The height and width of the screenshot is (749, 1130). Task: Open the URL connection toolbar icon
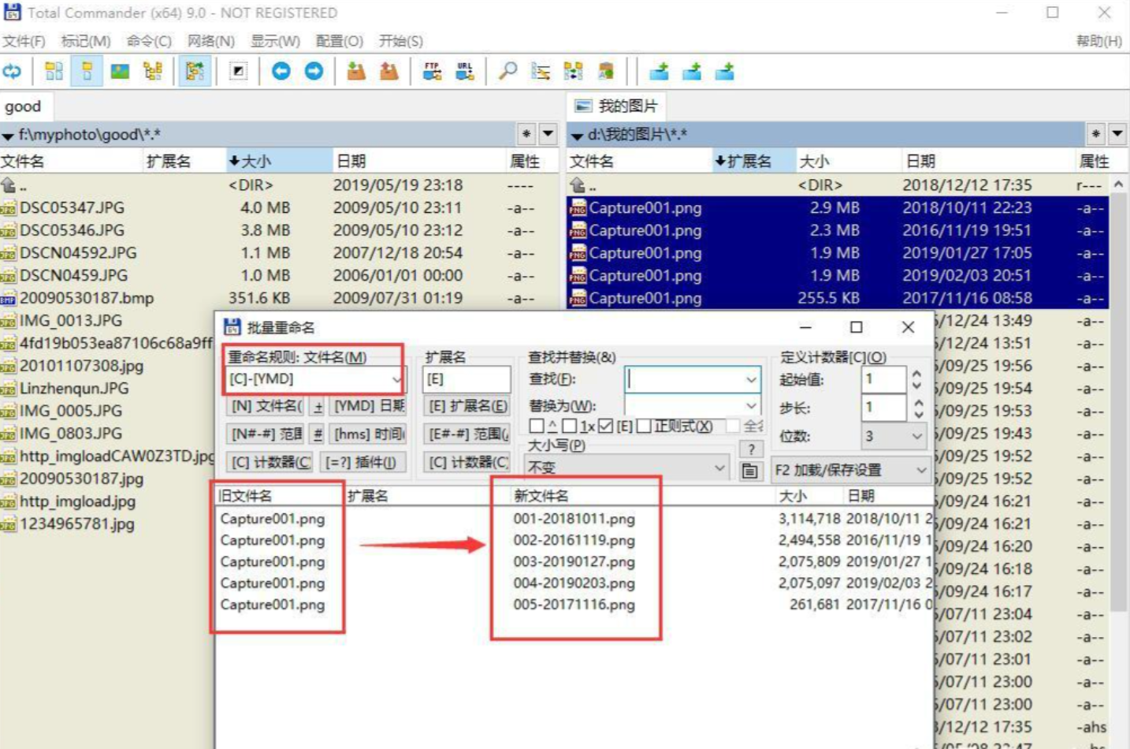[x=465, y=72]
